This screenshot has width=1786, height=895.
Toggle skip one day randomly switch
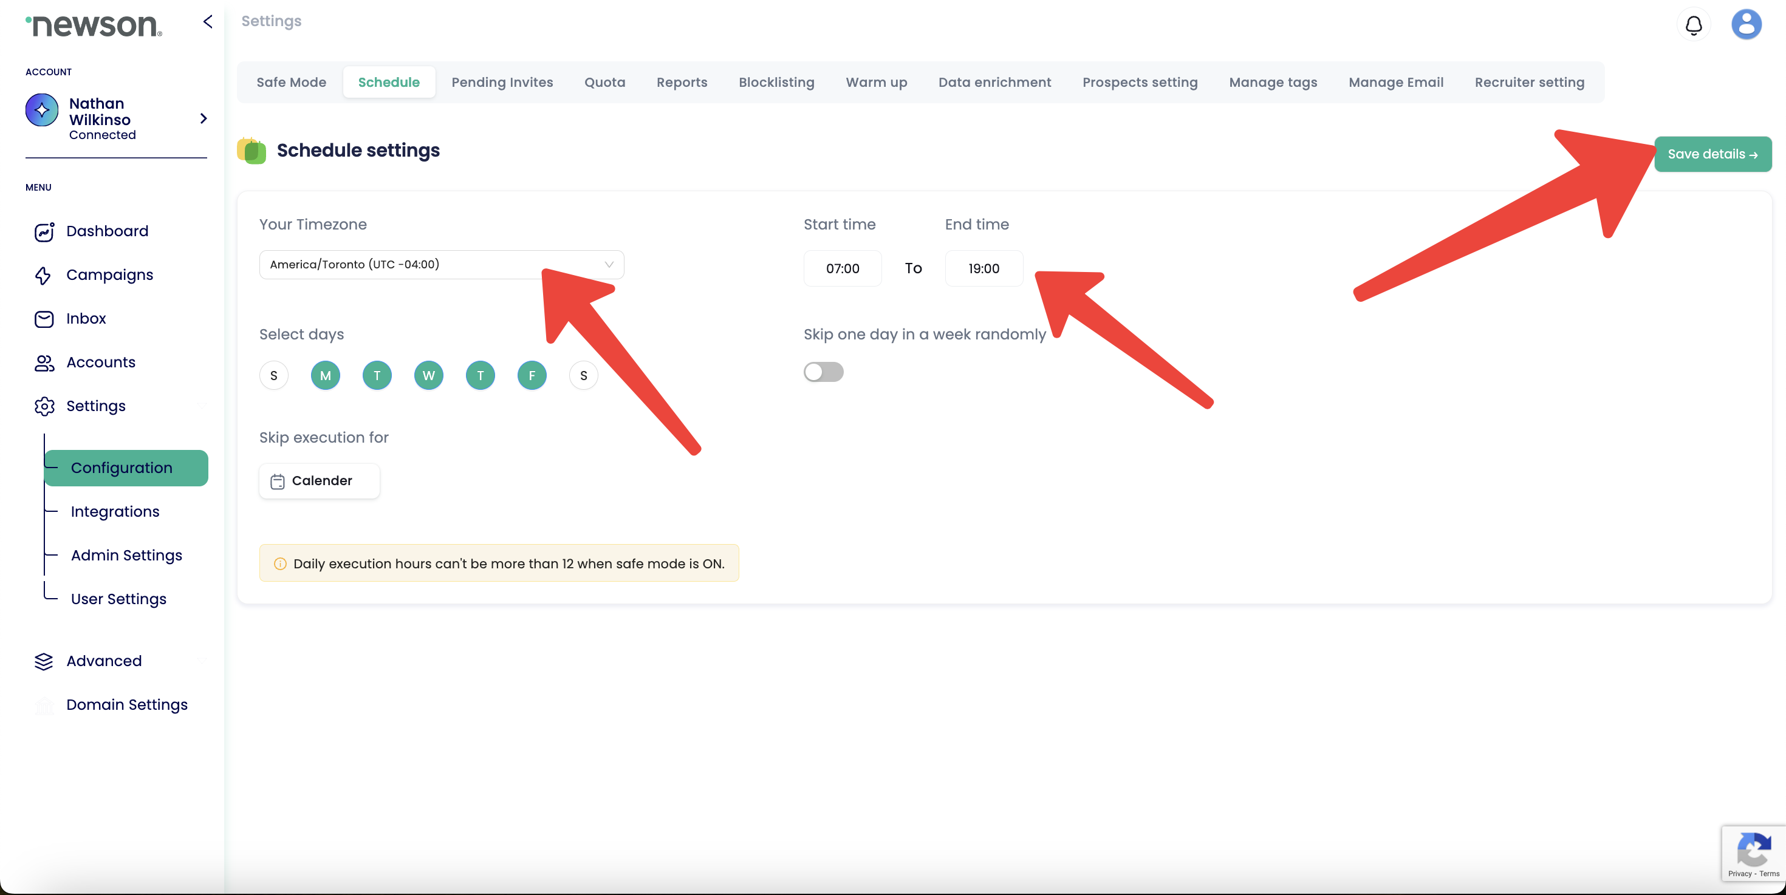click(823, 372)
